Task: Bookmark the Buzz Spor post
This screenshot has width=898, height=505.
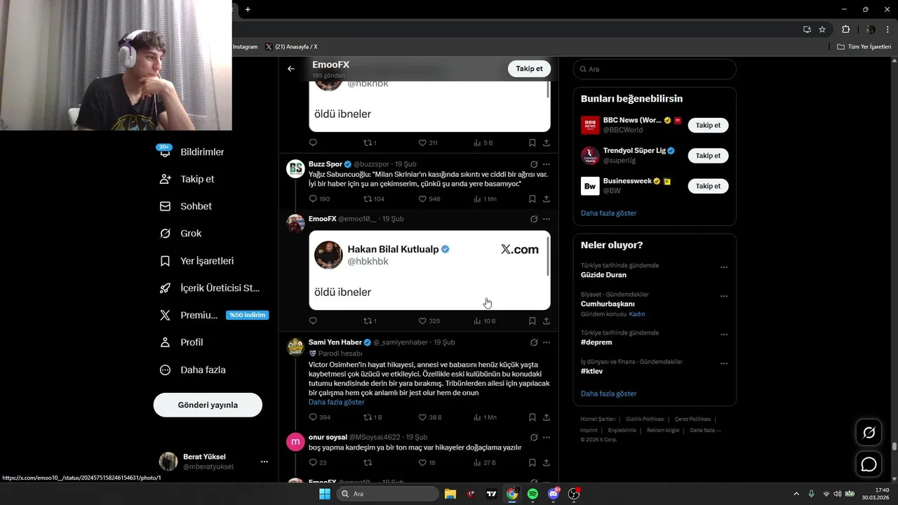Action: click(532, 199)
